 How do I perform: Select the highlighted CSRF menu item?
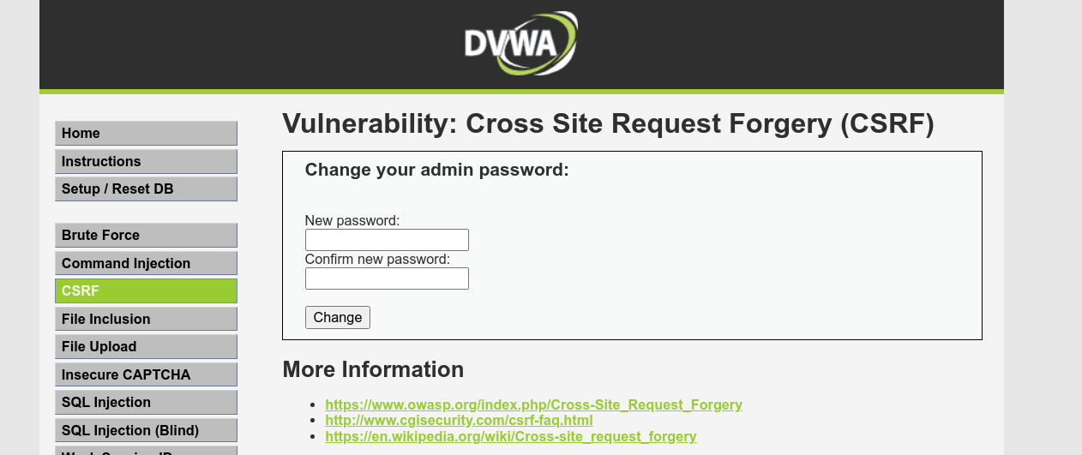146,291
